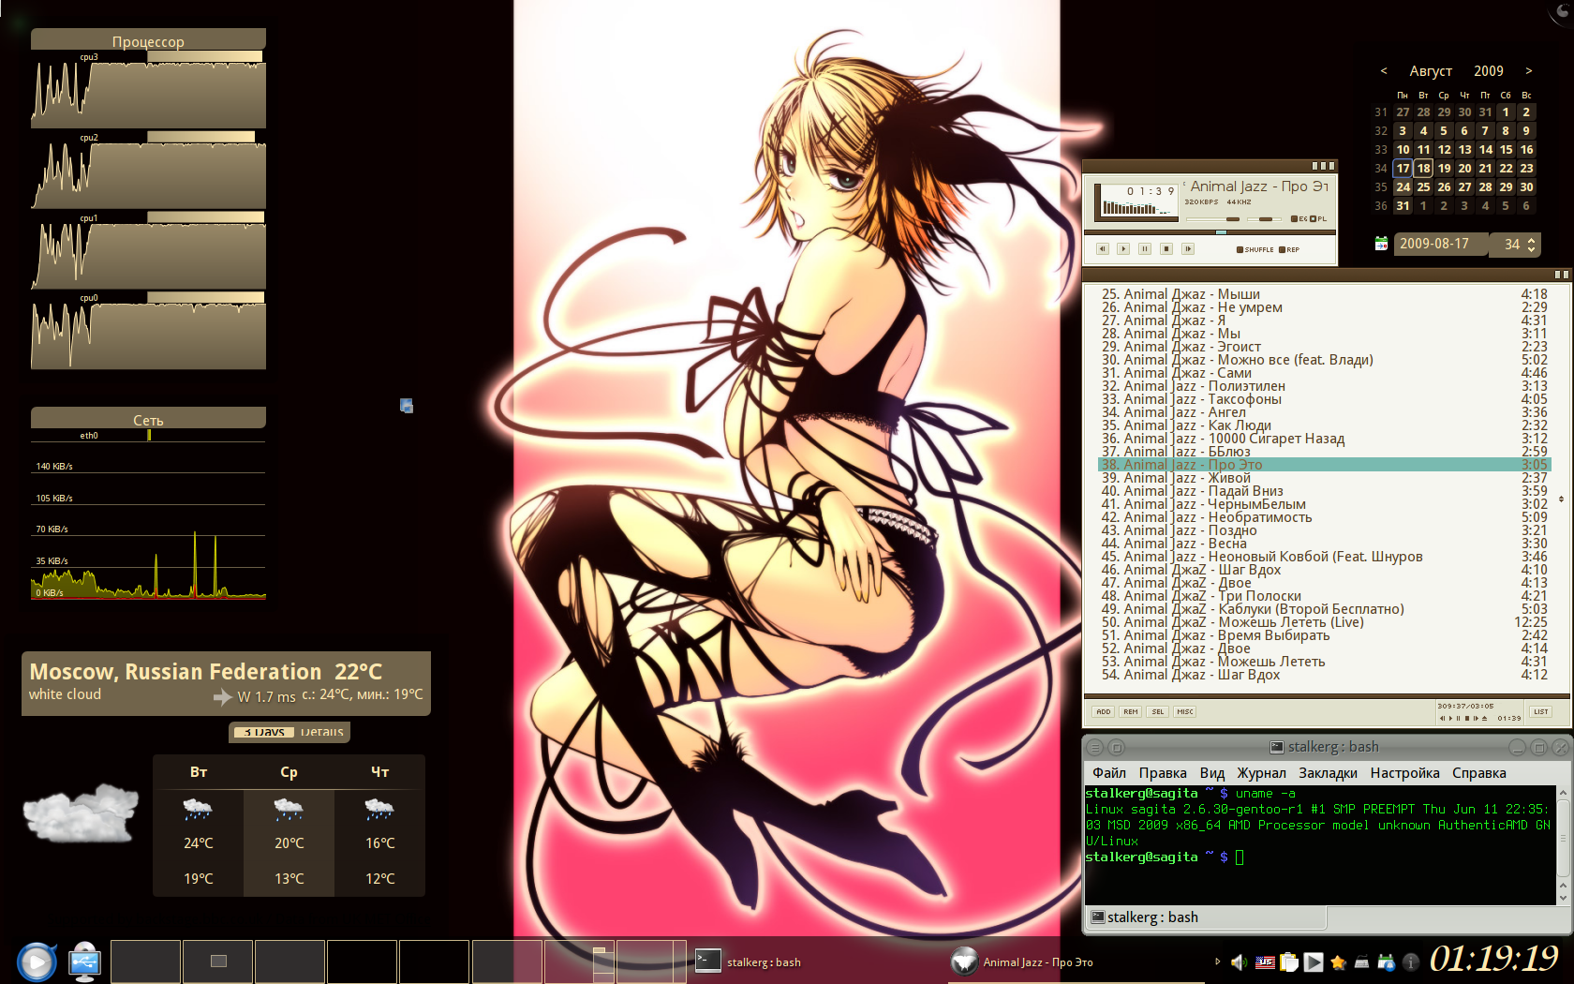Screen dimensions: 1574x984
Task: Click the play-arrow tray icon
Action: pos(1314,962)
